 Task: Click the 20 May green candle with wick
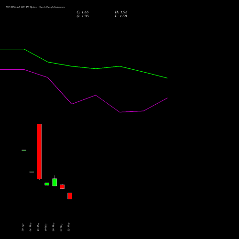pos(54,182)
